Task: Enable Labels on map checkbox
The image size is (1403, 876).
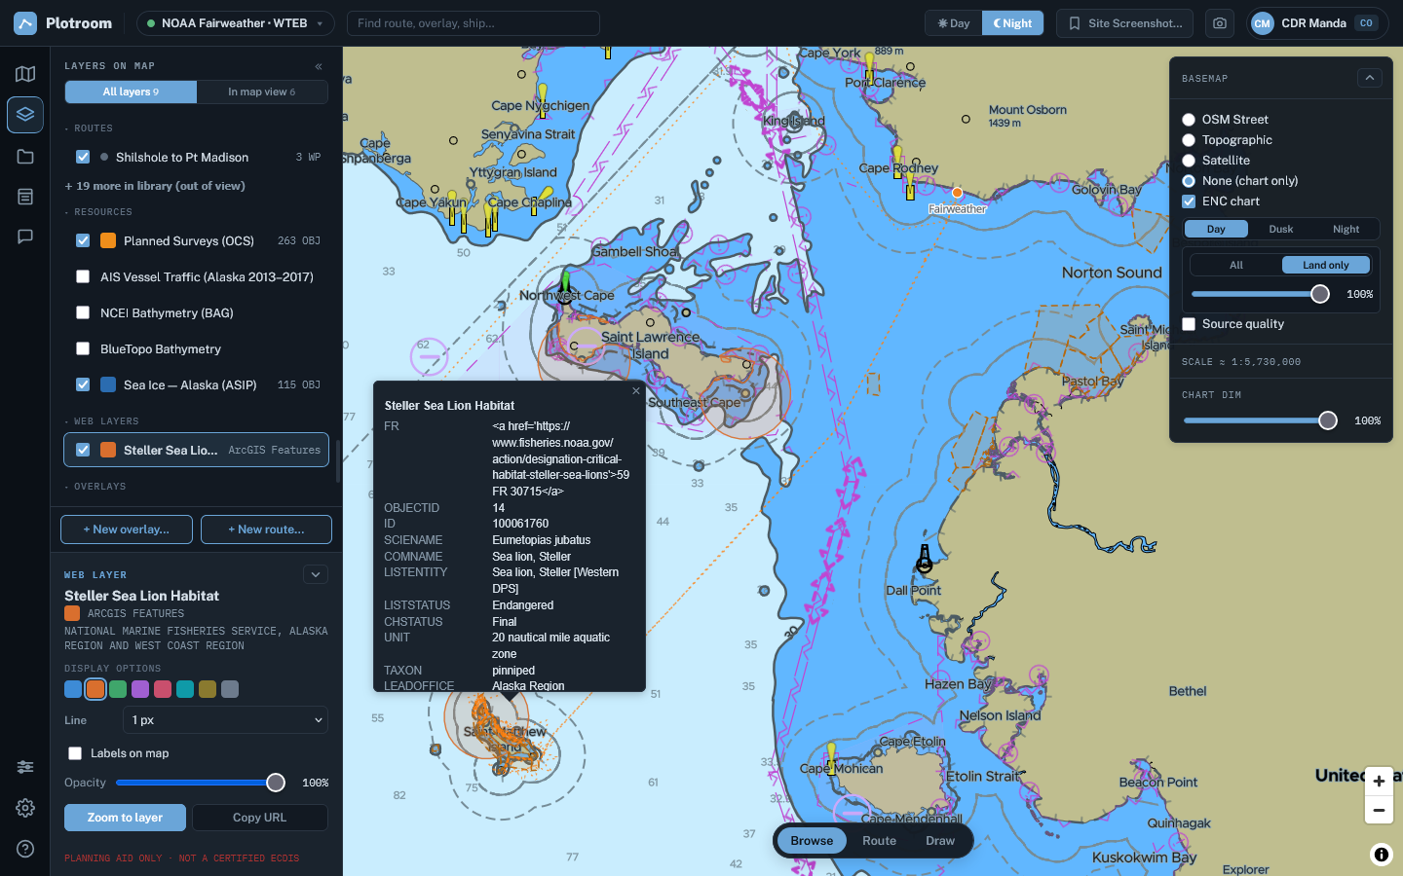Action: 75,753
